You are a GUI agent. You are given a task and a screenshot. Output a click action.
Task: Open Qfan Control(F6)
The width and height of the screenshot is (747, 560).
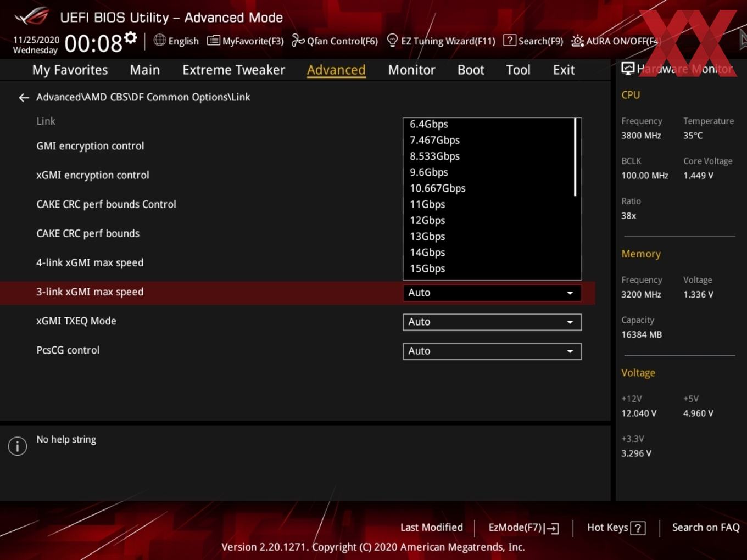335,41
